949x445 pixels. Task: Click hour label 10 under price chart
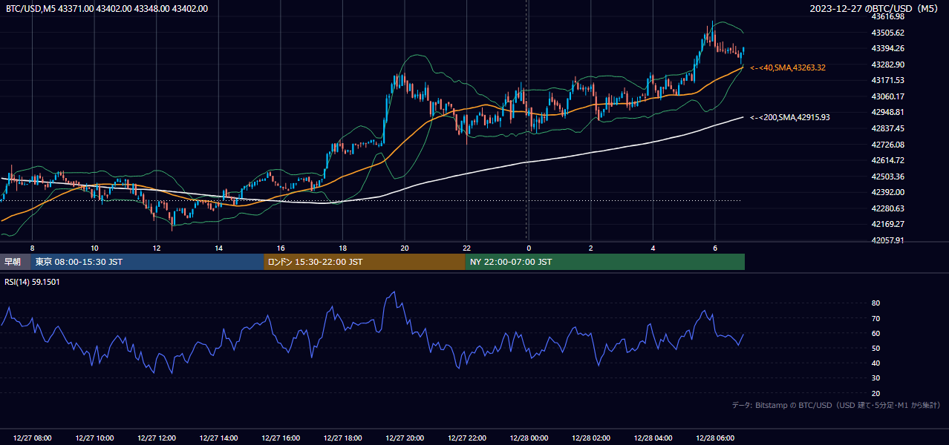[94, 248]
